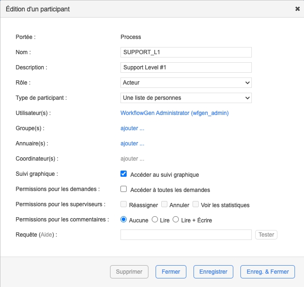Viewport: 304px width, 287px height.
Task: Select the Aucune comments radio button
Action: pyautogui.click(x=124, y=220)
